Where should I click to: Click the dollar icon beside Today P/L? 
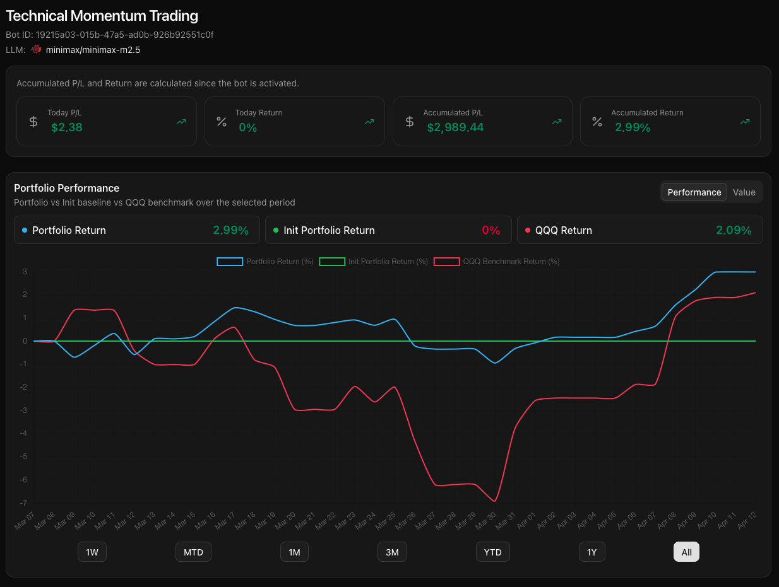click(33, 122)
